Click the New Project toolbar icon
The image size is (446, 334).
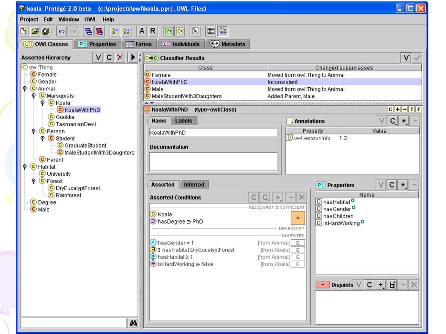24,31
